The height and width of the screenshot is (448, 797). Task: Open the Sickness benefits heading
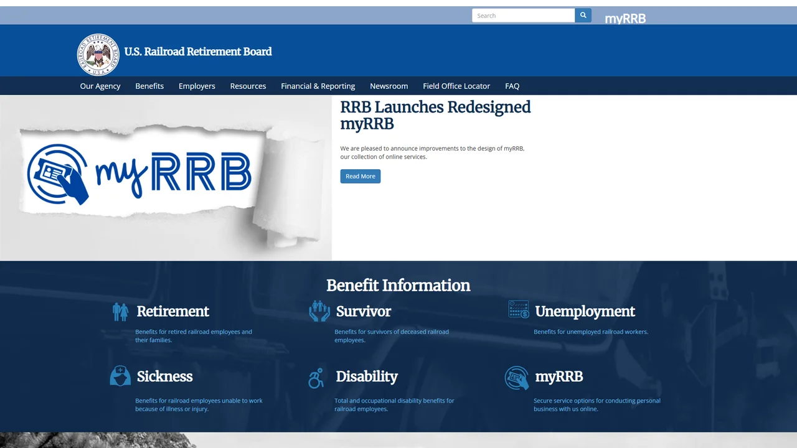165,376
